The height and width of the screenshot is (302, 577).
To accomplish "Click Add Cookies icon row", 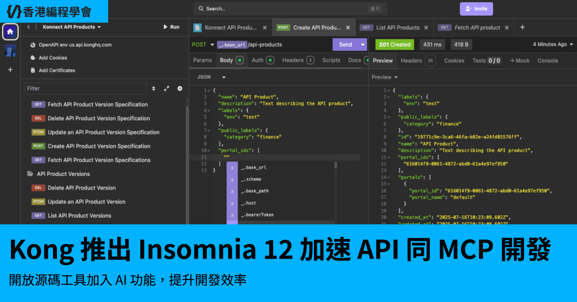I will [52, 58].
